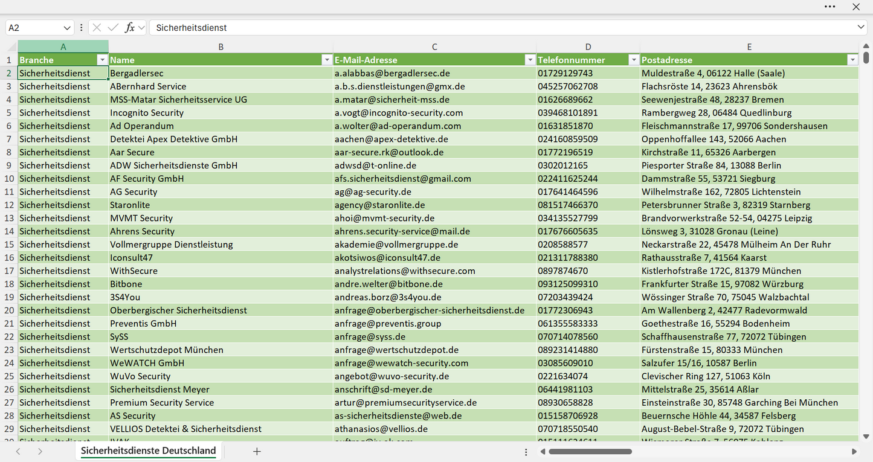The image size is (873, 462).
Task: Open the E-Mail-Adresse filter dropdown
Action: [x=530, y=60]
